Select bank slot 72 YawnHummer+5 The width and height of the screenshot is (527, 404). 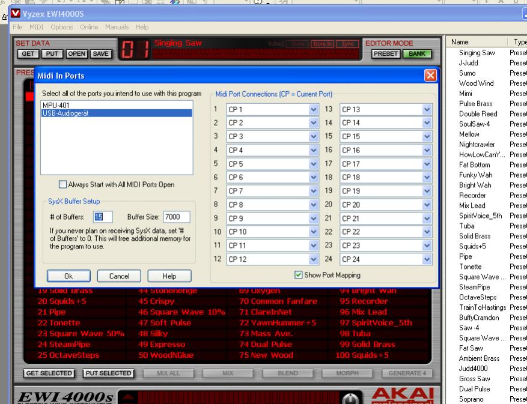pos(278,323)
